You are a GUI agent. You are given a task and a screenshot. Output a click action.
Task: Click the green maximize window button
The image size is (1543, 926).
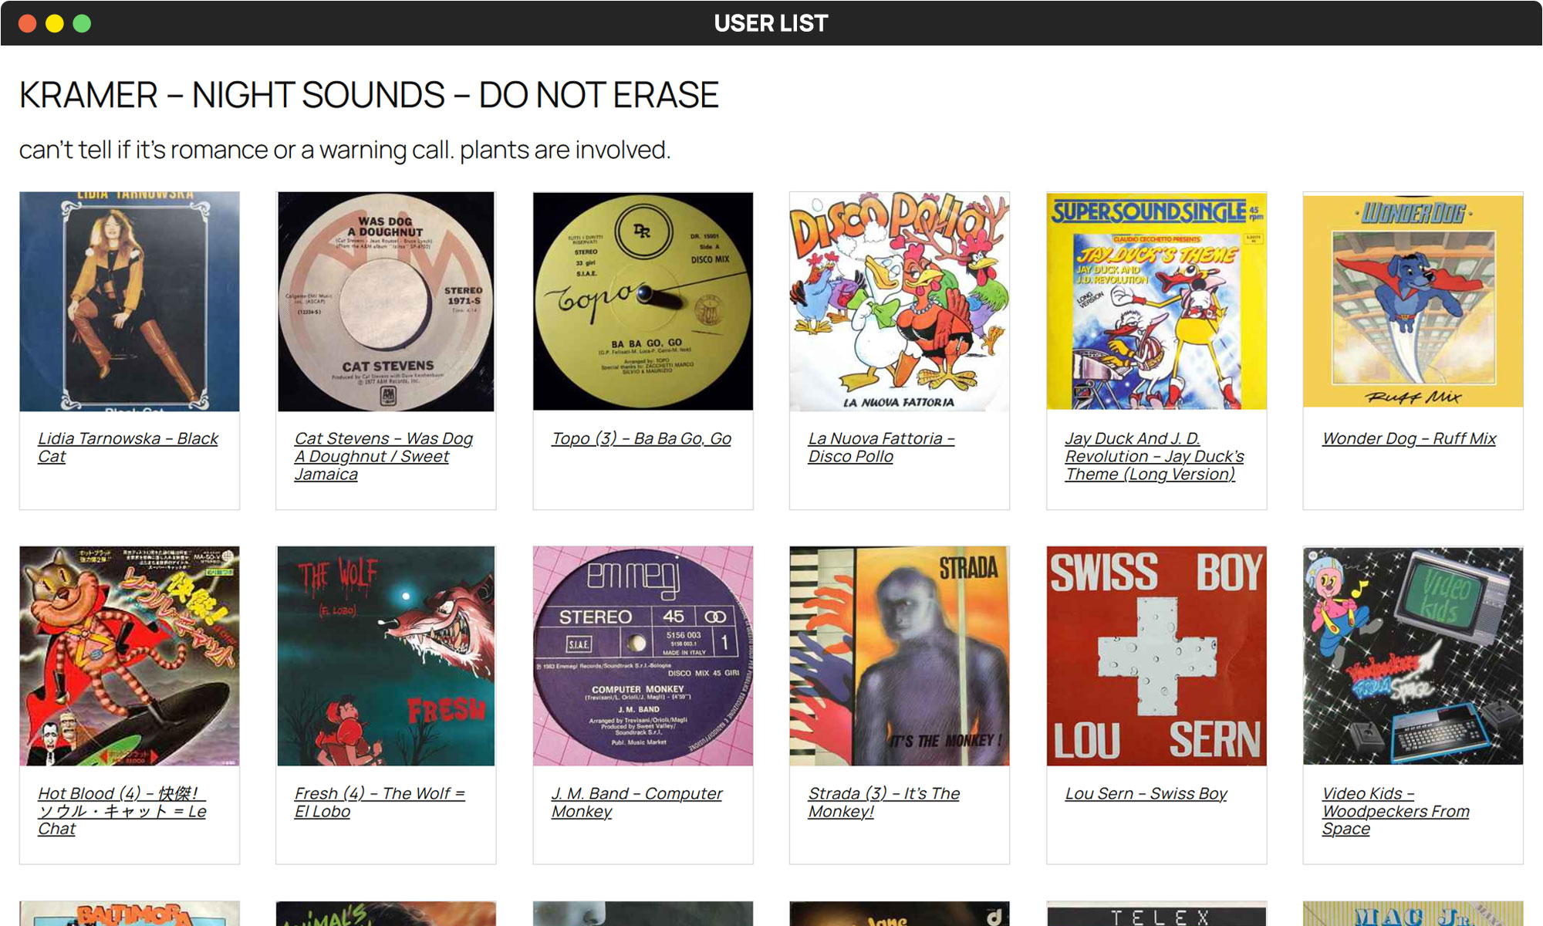tap(82, 23)
